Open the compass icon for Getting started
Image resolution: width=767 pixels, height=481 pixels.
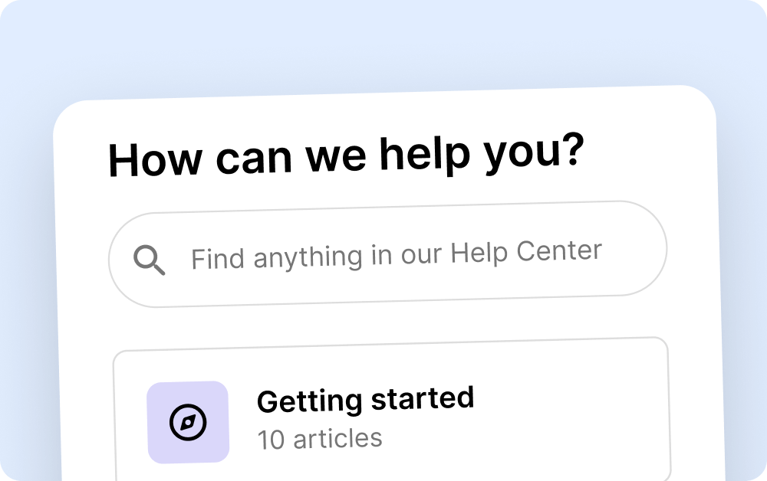pos(188,422)
